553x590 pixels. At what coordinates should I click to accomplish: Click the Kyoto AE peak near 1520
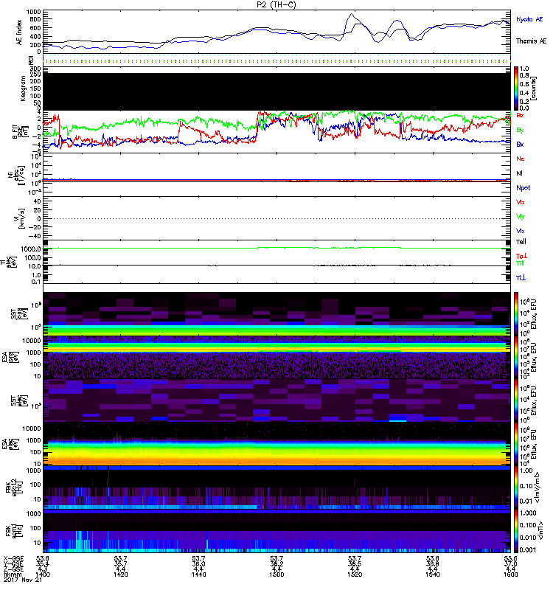[352, 14]
